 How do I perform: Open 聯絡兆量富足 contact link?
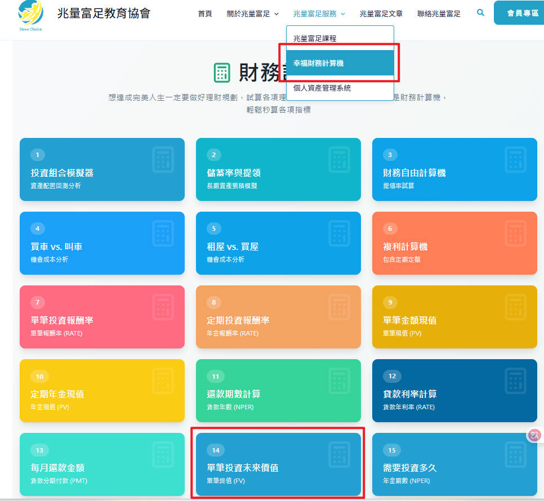click(439, 14)
